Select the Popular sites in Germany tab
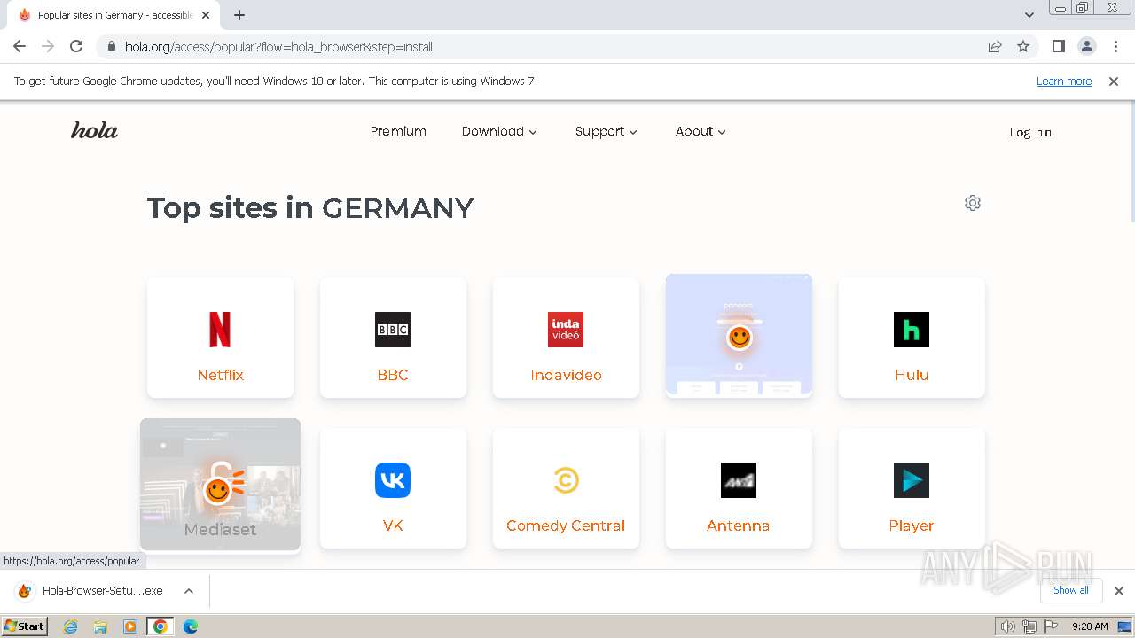 tap(113, 15)
